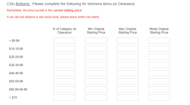
Task: Focus Max Original Starting Price for $40-49.99
Action: [128, 73]
